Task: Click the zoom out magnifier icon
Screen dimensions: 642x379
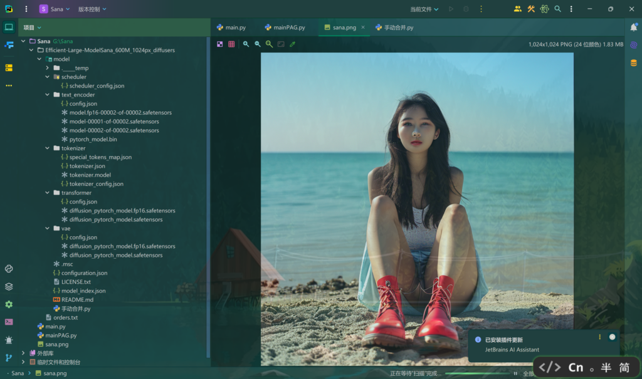Action: tap(257, 44)
